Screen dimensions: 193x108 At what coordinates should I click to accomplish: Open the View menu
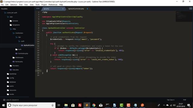click(26, 5)
